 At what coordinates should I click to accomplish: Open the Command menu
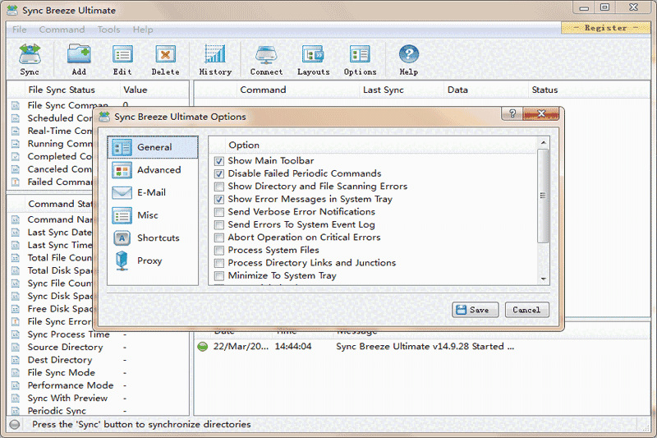[62, 30]
